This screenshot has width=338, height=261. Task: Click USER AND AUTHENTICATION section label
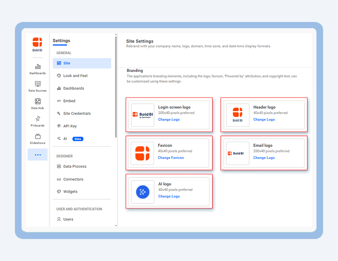79,209
